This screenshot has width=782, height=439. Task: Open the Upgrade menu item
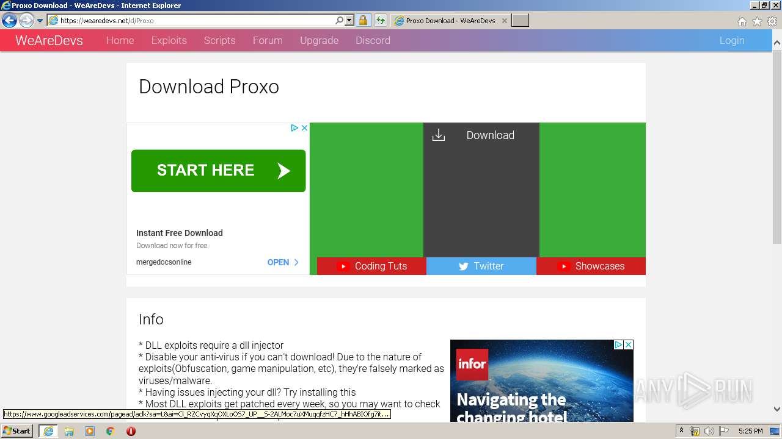[319, 40]
